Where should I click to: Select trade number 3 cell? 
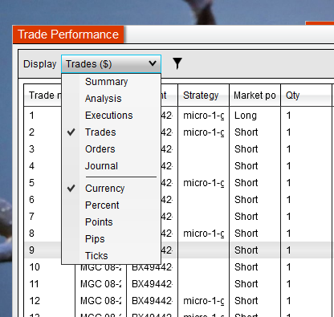(31, 149)
